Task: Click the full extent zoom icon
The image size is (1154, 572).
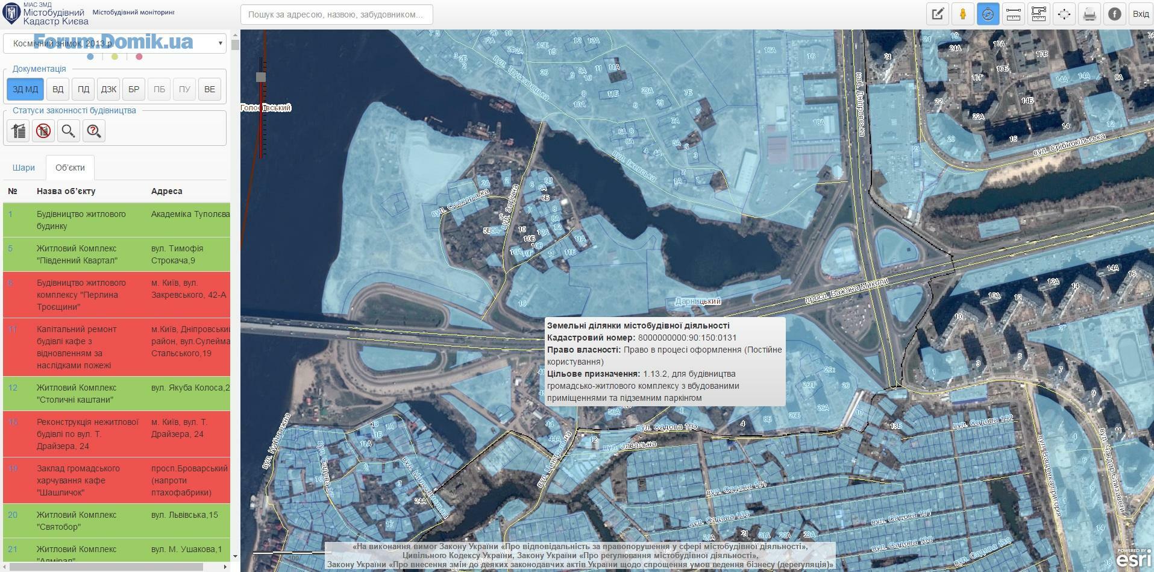Action: click(x=1064, y=14)
